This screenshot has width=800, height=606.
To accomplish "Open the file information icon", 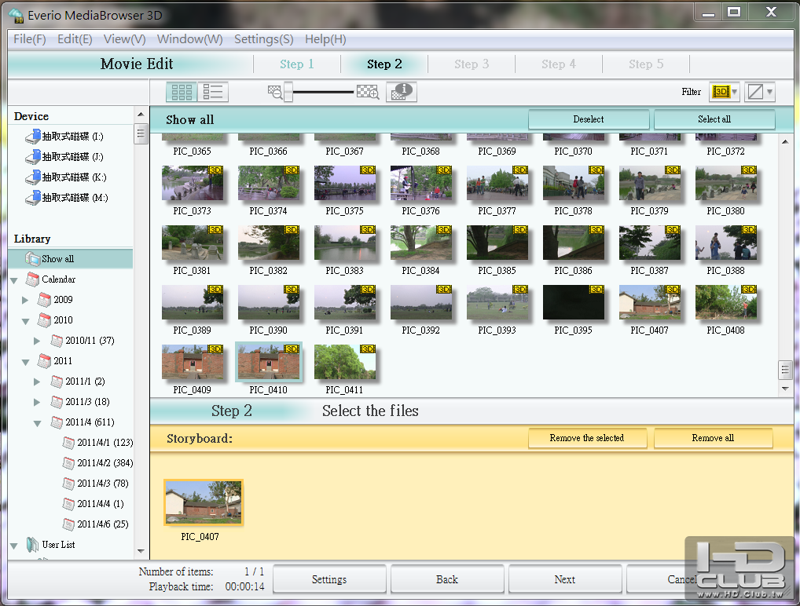I will pyautogui.click(x=402, y=92).
